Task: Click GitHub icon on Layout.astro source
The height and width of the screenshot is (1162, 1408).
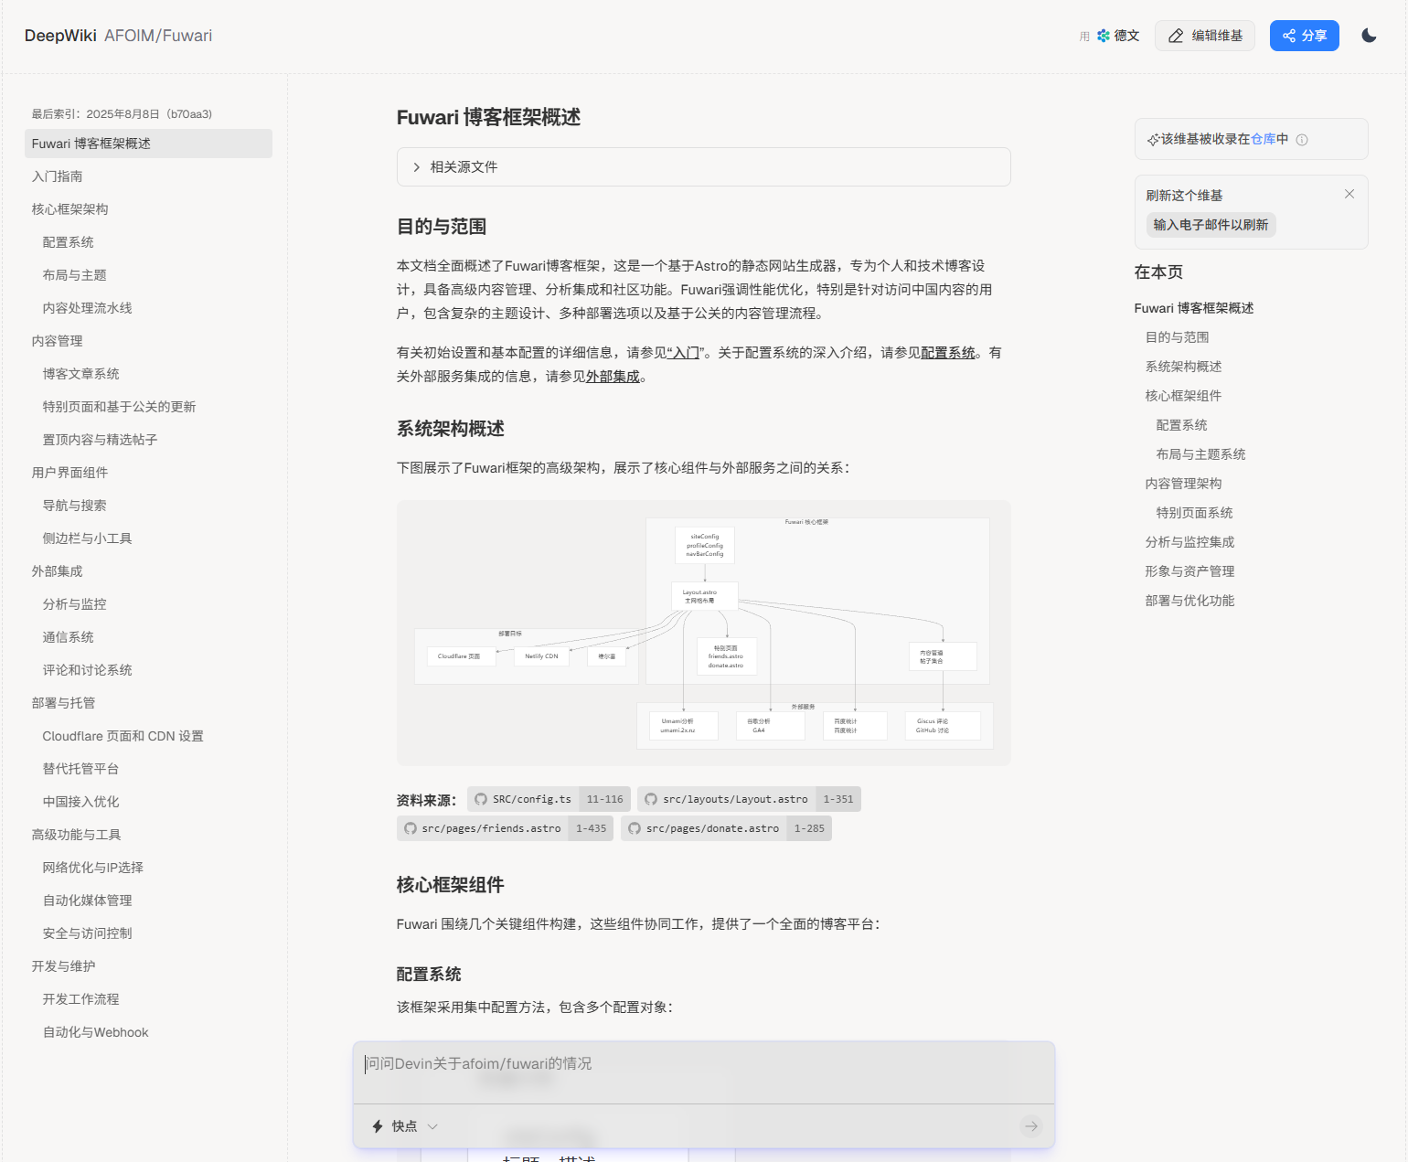Action: coord(651,799)
